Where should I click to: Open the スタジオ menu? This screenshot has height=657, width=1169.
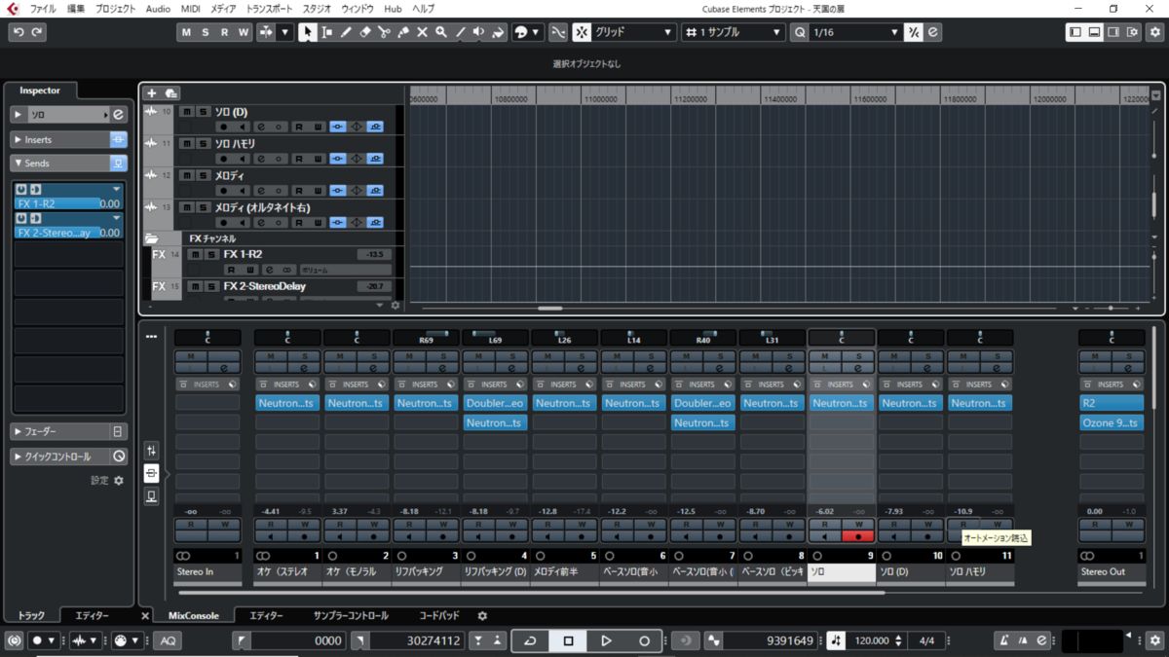click(317, 9)
